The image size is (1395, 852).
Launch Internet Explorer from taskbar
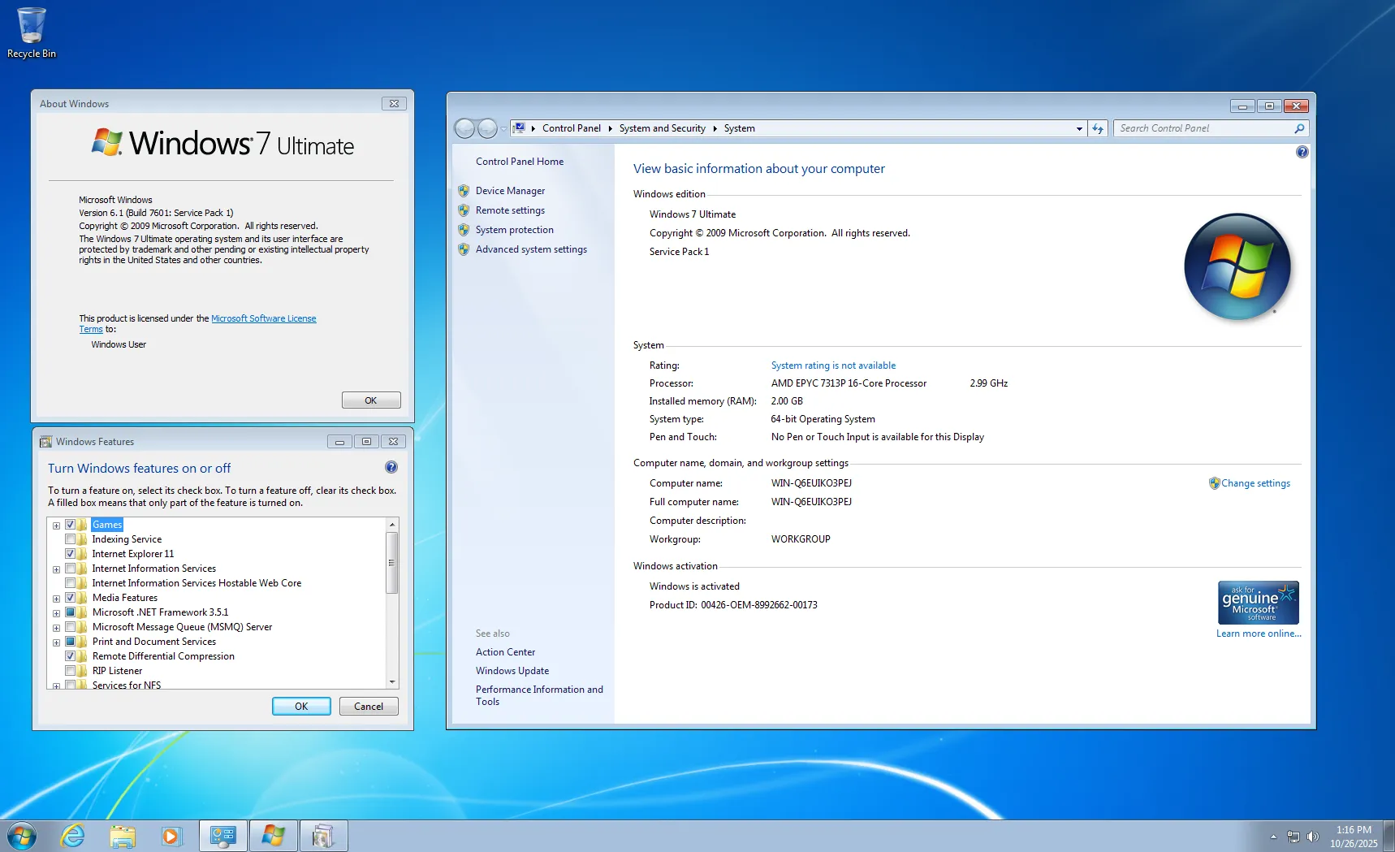[x=72, y=836]
